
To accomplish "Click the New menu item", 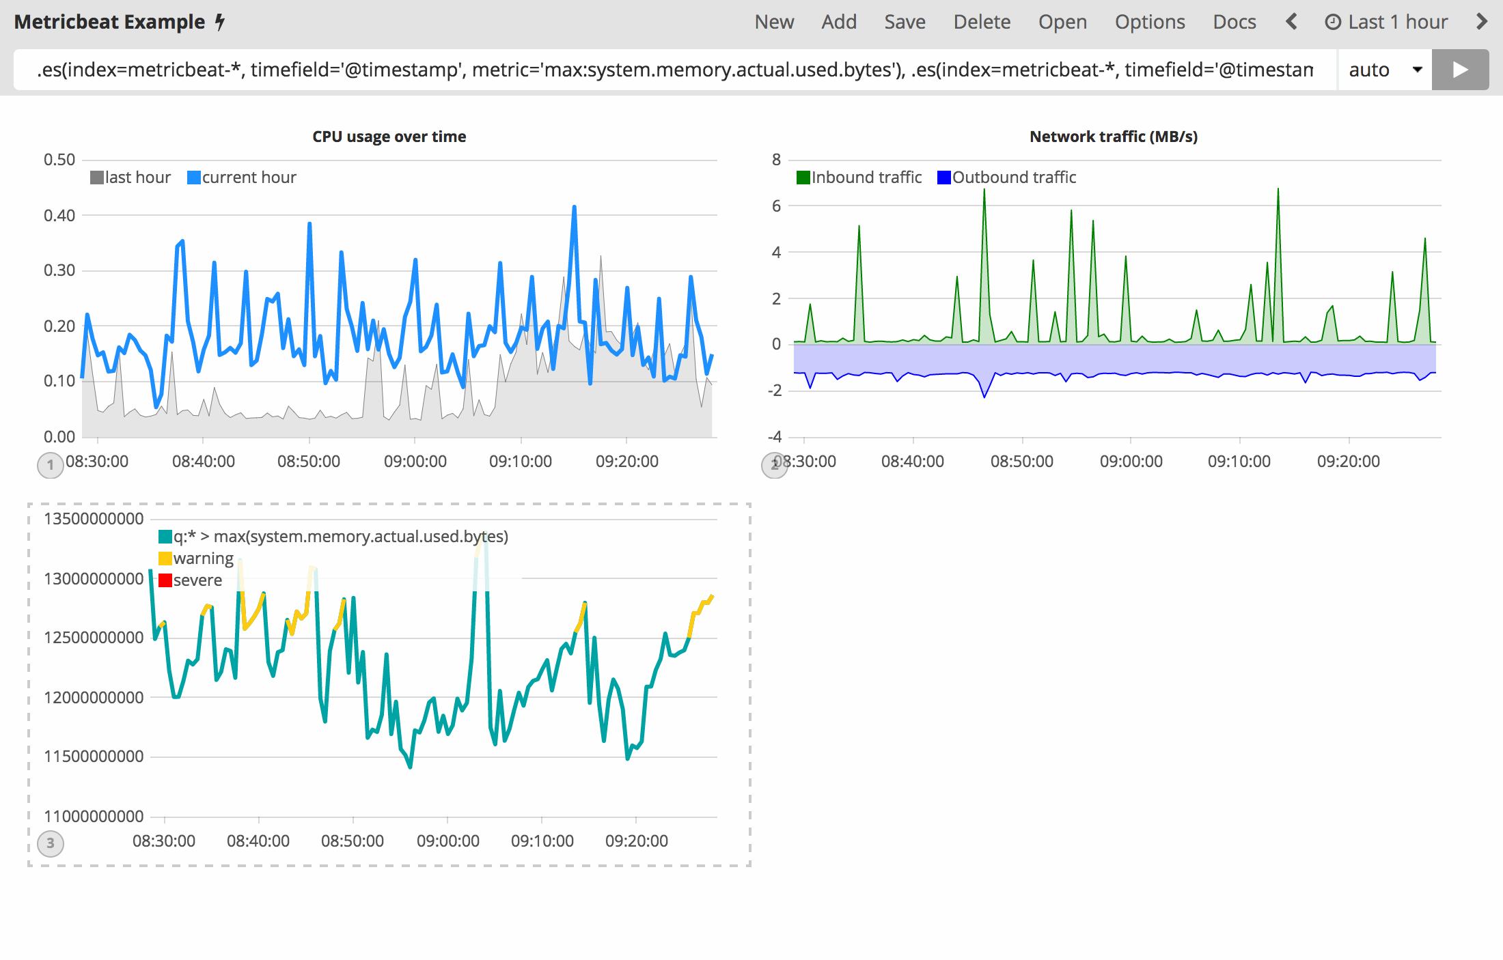I will [x=774, y=22].
